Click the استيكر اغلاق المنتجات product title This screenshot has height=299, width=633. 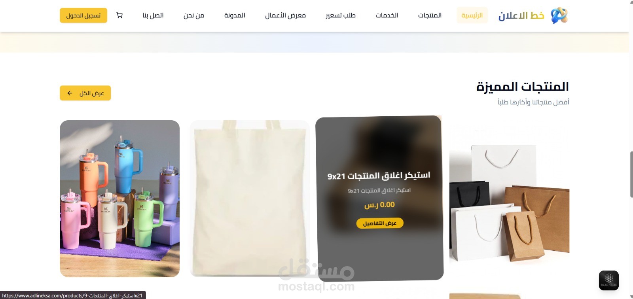[379, 176]
